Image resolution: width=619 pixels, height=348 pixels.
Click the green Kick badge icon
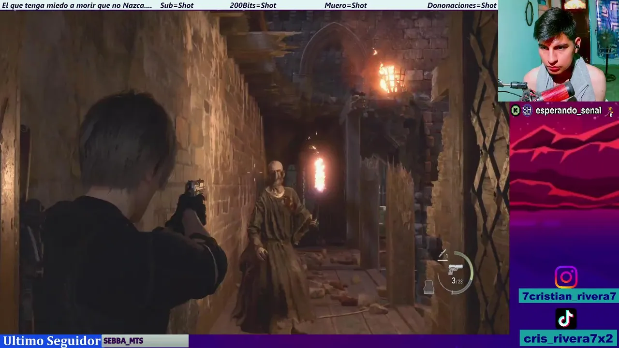(x=516, y=111)
